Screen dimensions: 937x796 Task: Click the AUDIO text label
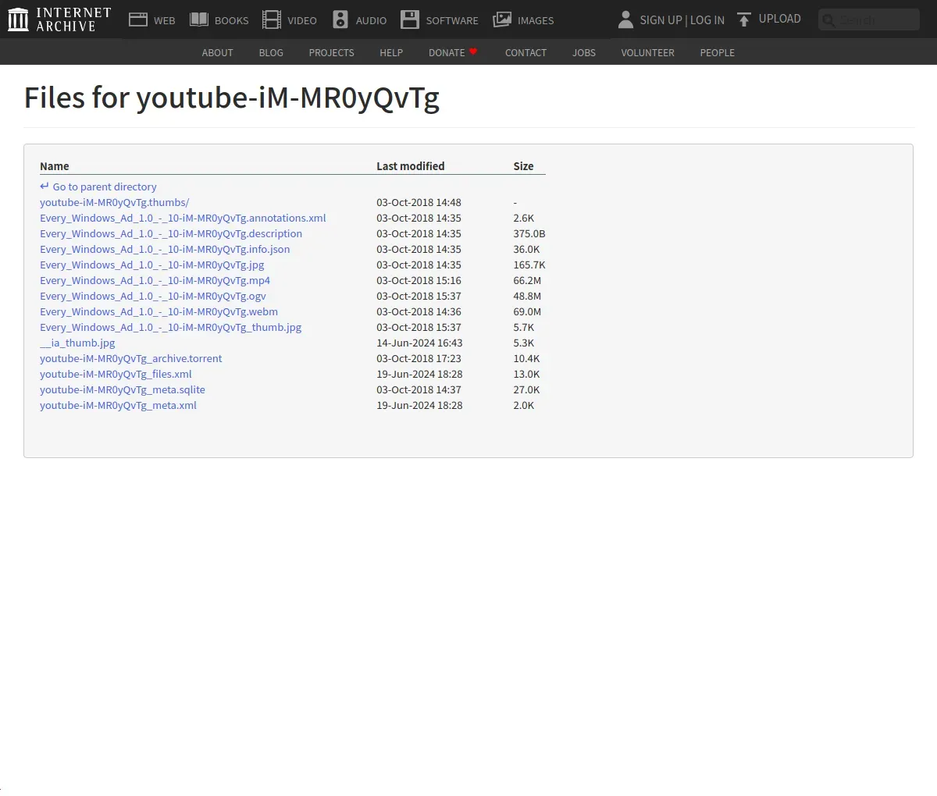click(371, 20)
